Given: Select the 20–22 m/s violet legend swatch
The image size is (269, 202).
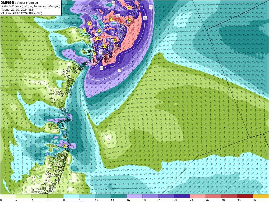Looking at the screenshot, I should [x=166, y=196].
